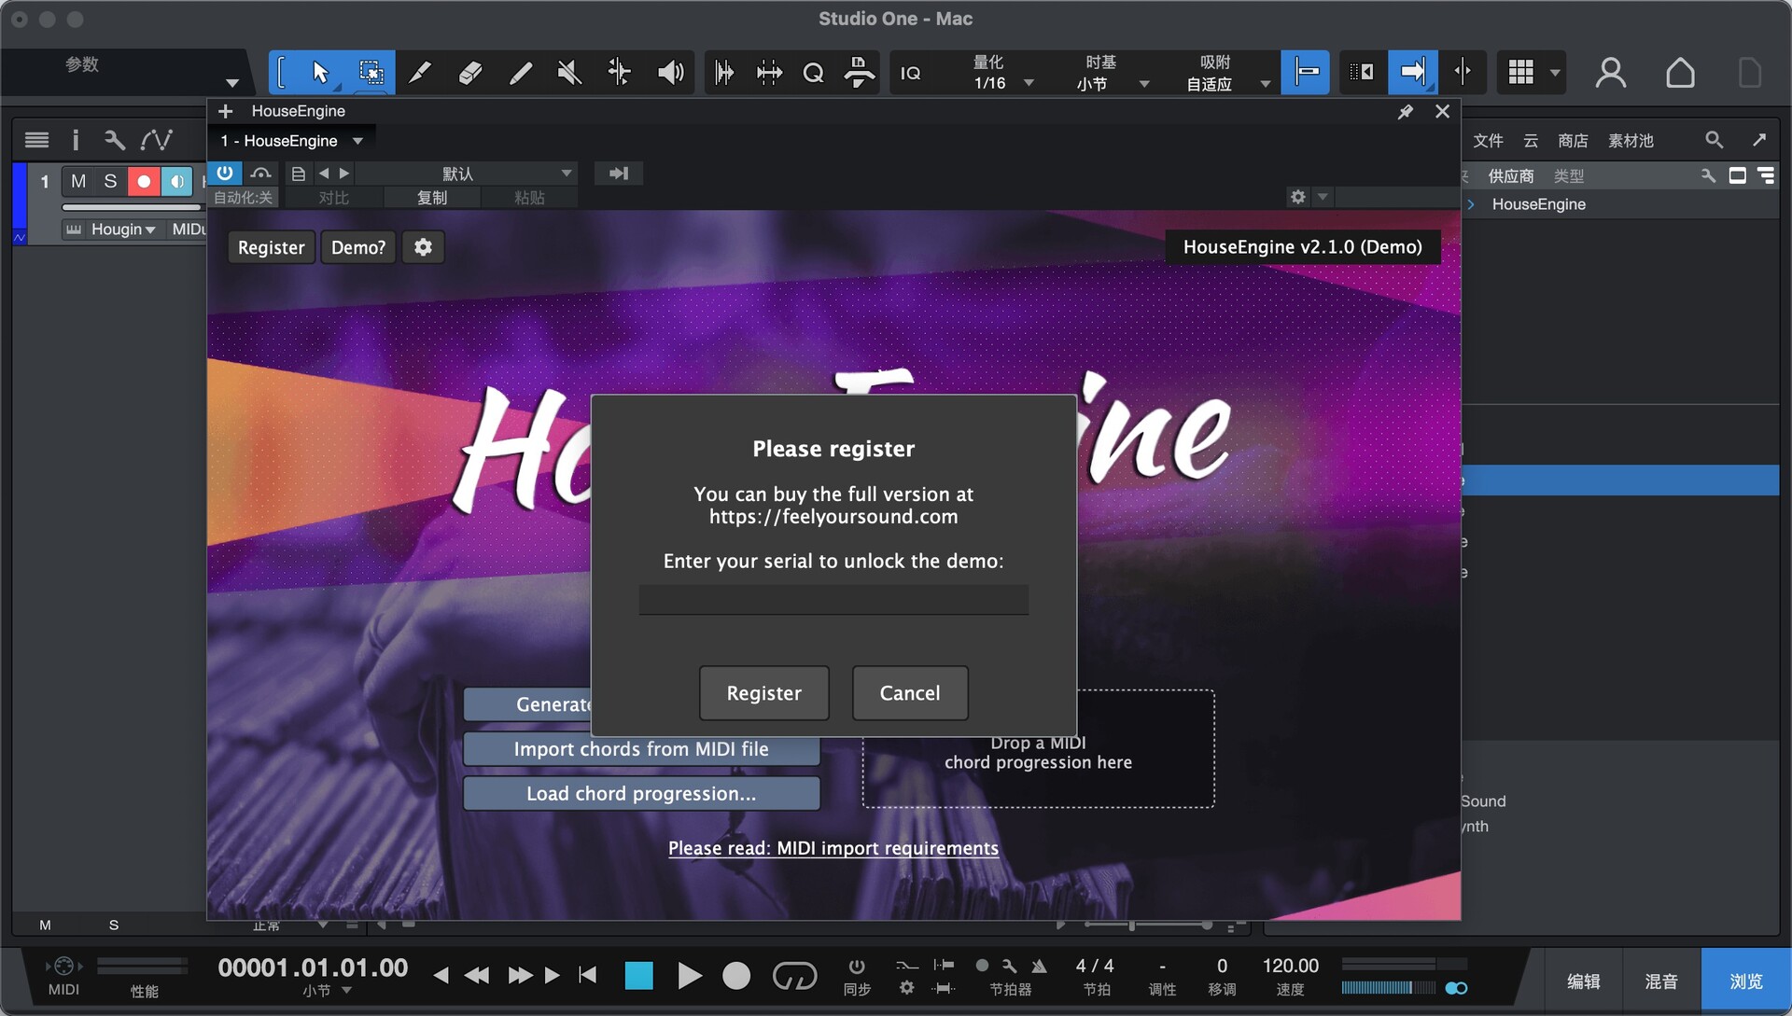Viewport: 1792px width, 1016px height.
Task: Click the Demo? button
Action: [358, 247]
